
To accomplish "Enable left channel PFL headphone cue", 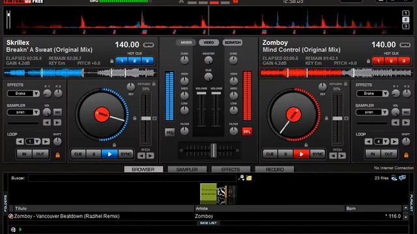I will point(169,132).
